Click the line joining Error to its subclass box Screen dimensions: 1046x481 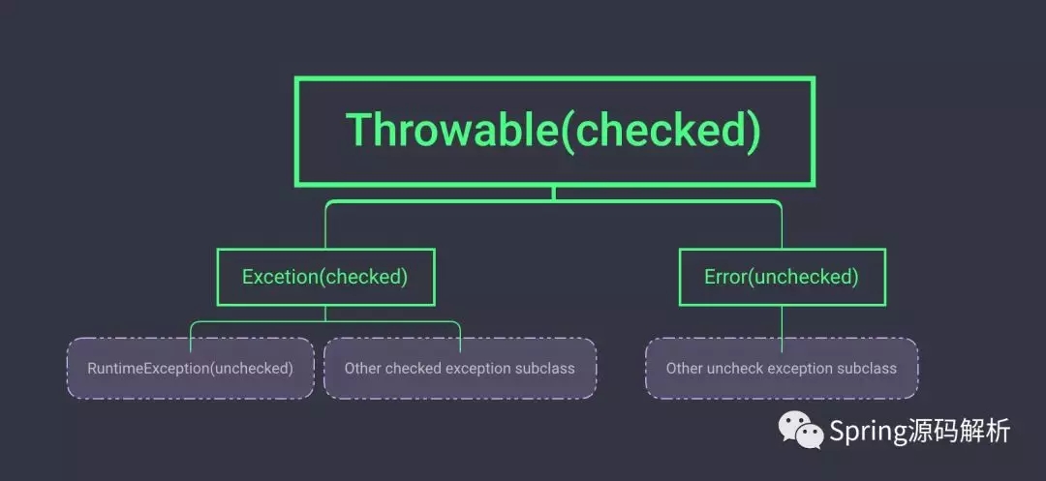(782, 322)
